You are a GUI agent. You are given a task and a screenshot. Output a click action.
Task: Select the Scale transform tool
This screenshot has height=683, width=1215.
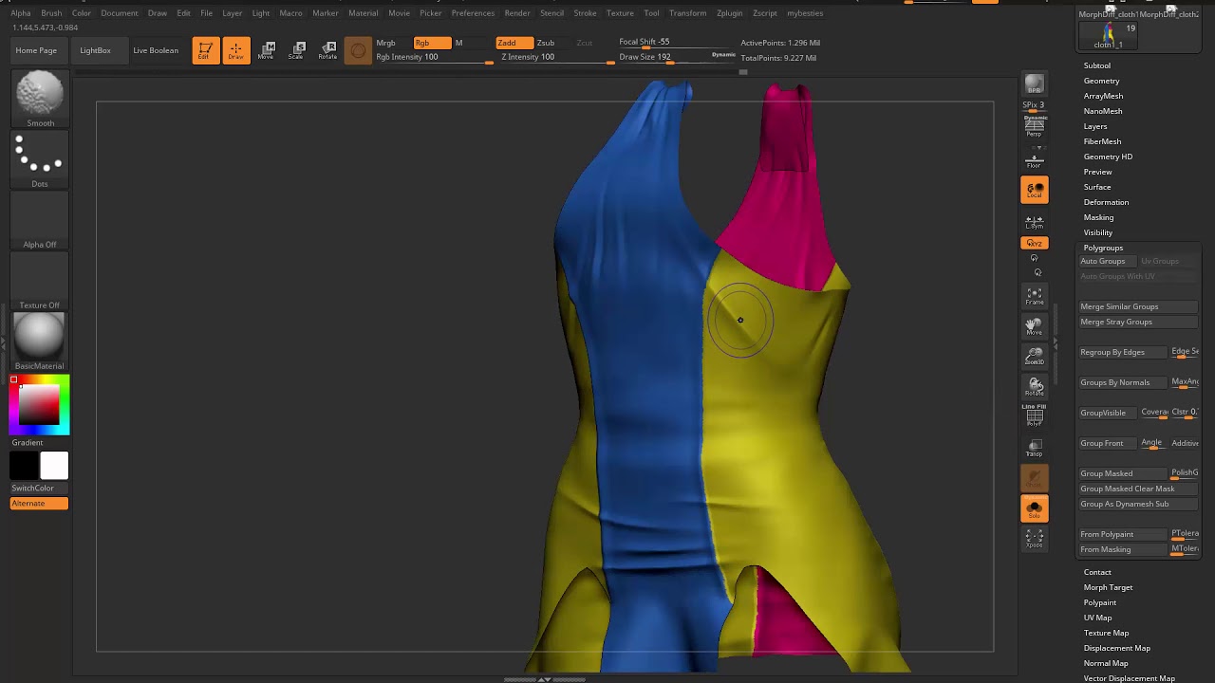[x=296, y=50]
